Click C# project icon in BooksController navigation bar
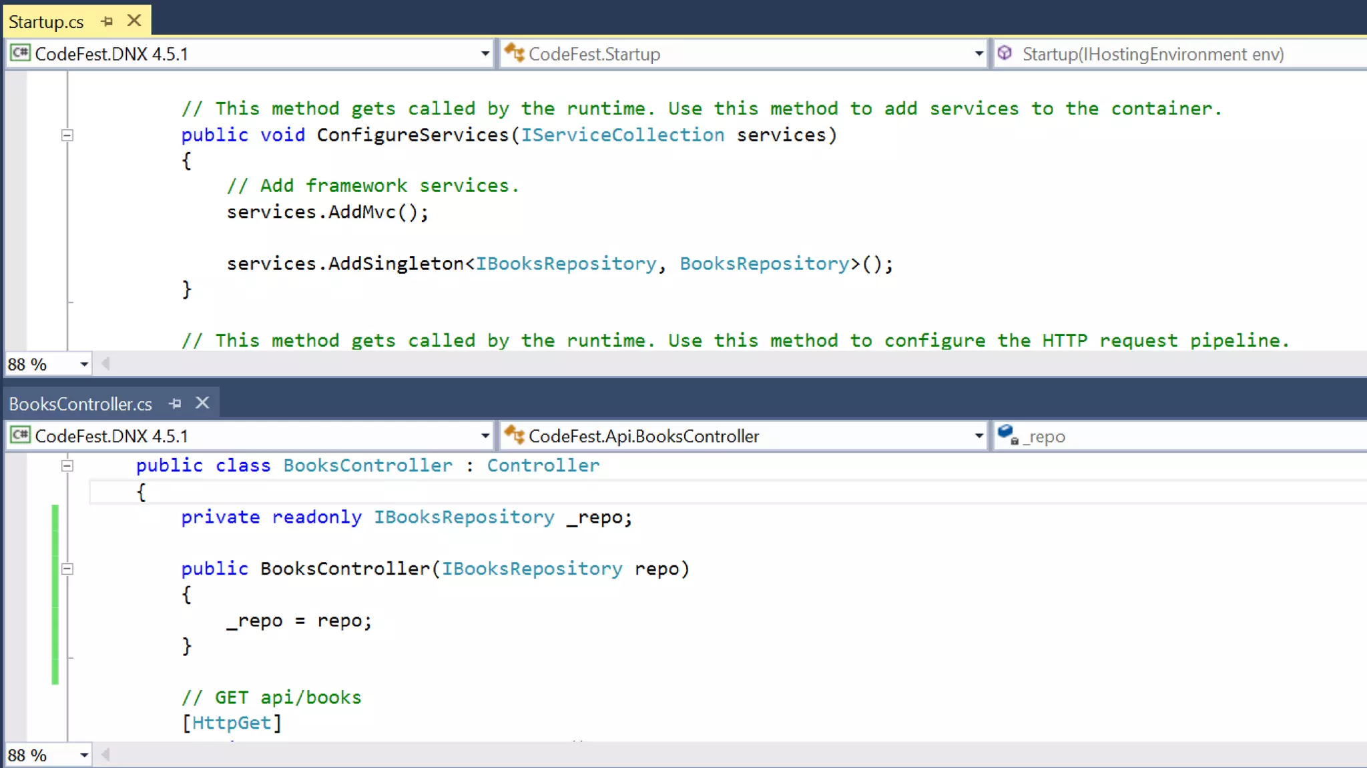Image resolution: width=1367 pixels, height=768 pixels. (x=20, y=435)
